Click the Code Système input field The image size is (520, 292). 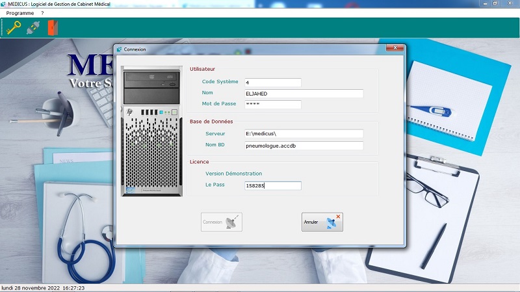point(273,83)
